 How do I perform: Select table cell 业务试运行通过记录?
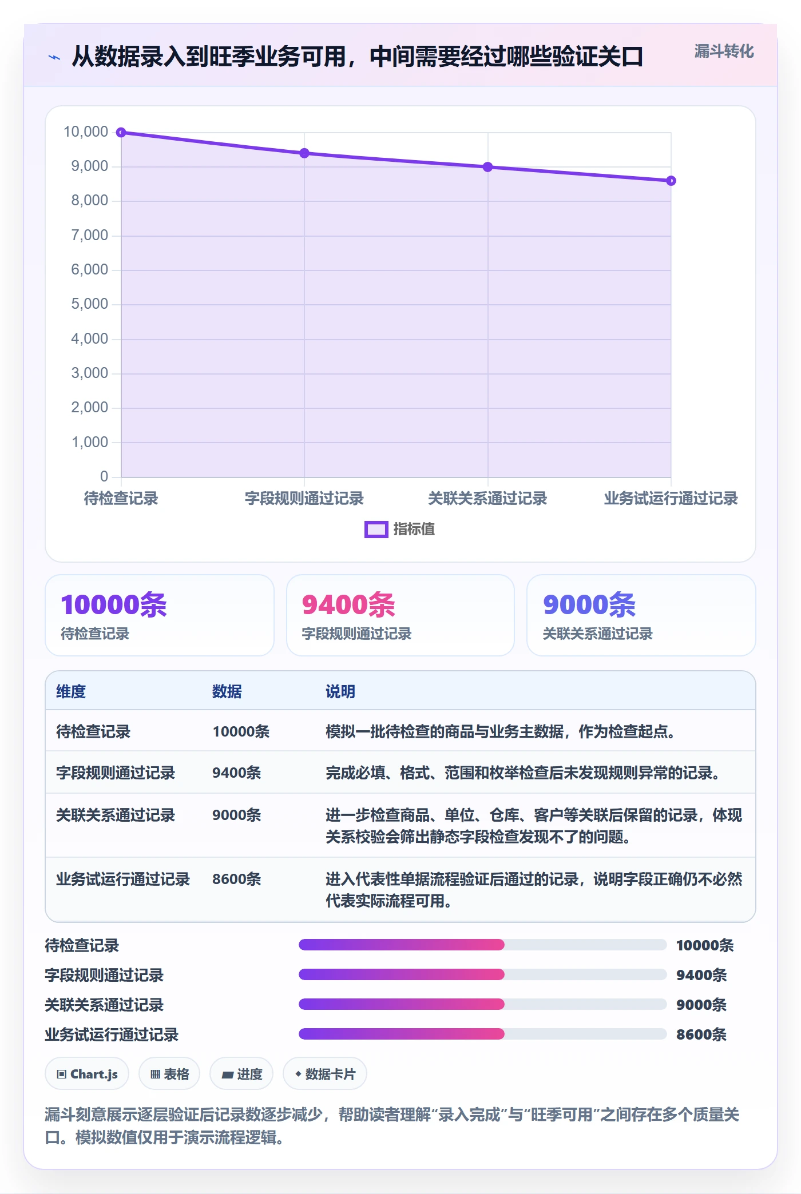tap(123, 879)
